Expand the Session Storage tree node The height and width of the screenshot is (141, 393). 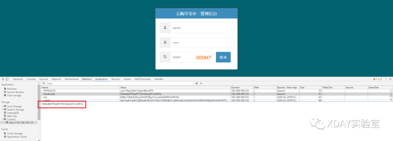tap(3, 110)
